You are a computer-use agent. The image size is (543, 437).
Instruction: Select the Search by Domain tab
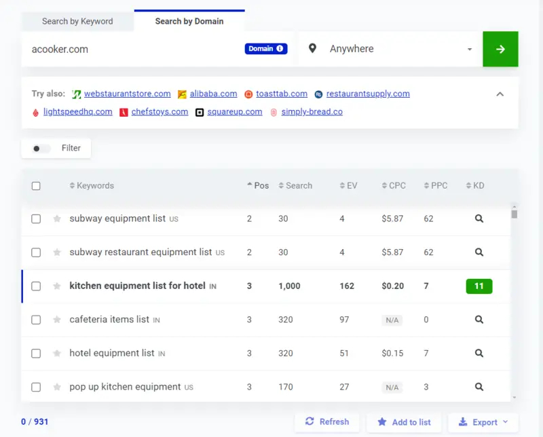(x=189, y=21)
